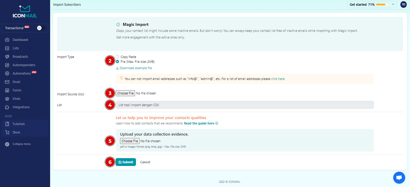Viewport: 410px width, 187px height.
Task: Click the Get started progress bar
Action: pyautogui.click(x=382, y=5)
